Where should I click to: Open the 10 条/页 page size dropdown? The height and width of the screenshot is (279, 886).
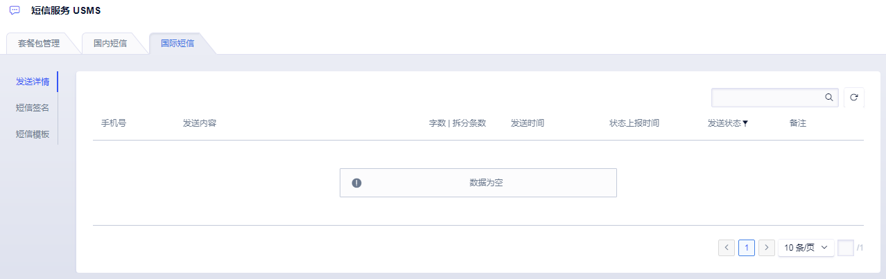tap(806, 247)
